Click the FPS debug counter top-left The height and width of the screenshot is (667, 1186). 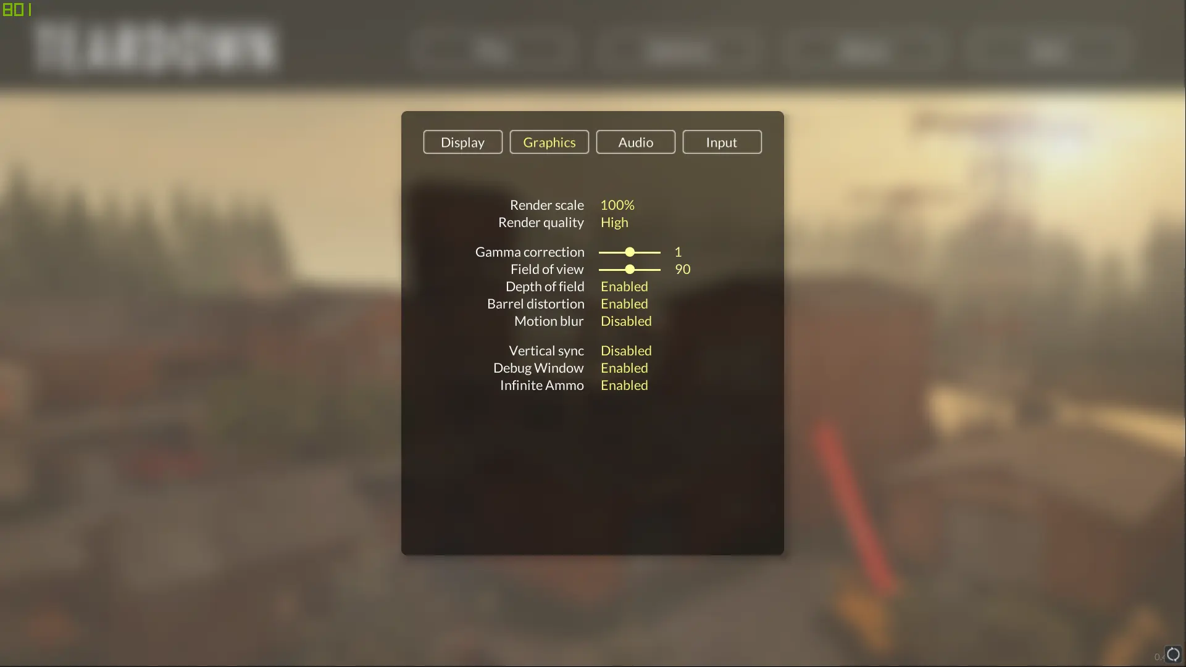click(16, 9)
